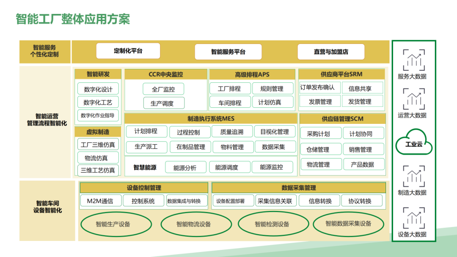Click the 智能研发 header
Viewport: 457px width, 257px height.
pos(98,74)
